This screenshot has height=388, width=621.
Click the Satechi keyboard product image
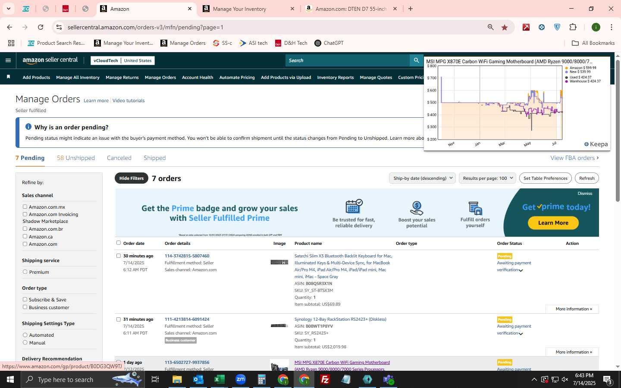[x=279, y=262]
